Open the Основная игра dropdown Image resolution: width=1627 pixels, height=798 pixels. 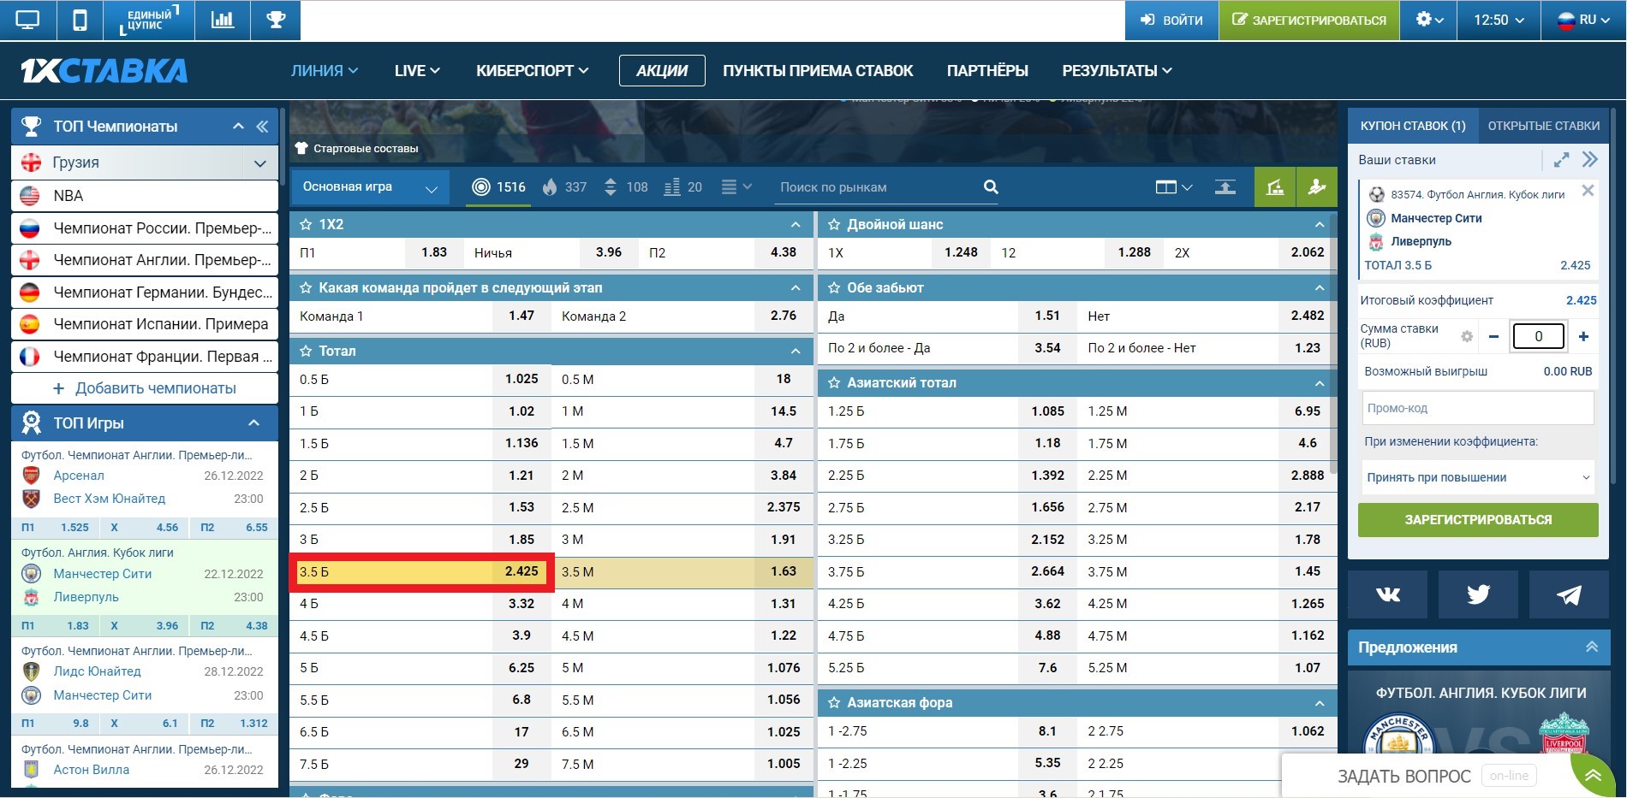371,187
